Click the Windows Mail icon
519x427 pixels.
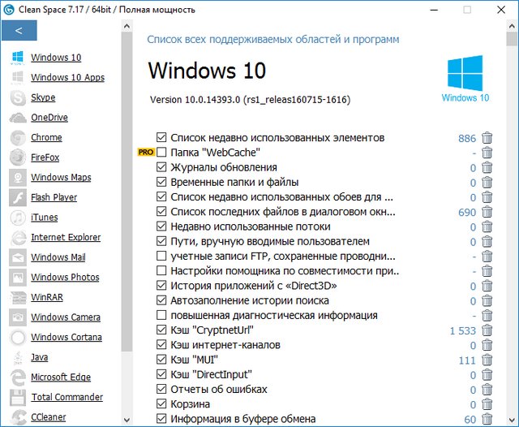pyautogui.click(x=18, y=257)
